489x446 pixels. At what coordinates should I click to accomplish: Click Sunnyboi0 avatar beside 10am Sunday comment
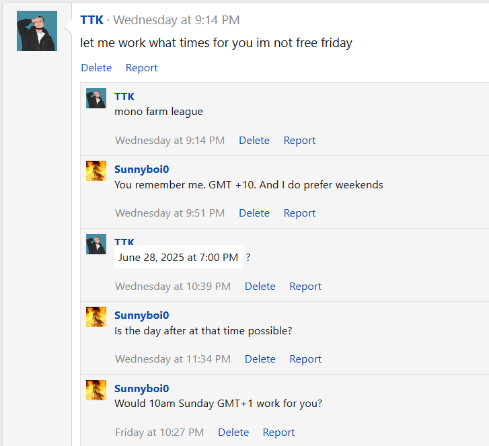coord(96,390)
